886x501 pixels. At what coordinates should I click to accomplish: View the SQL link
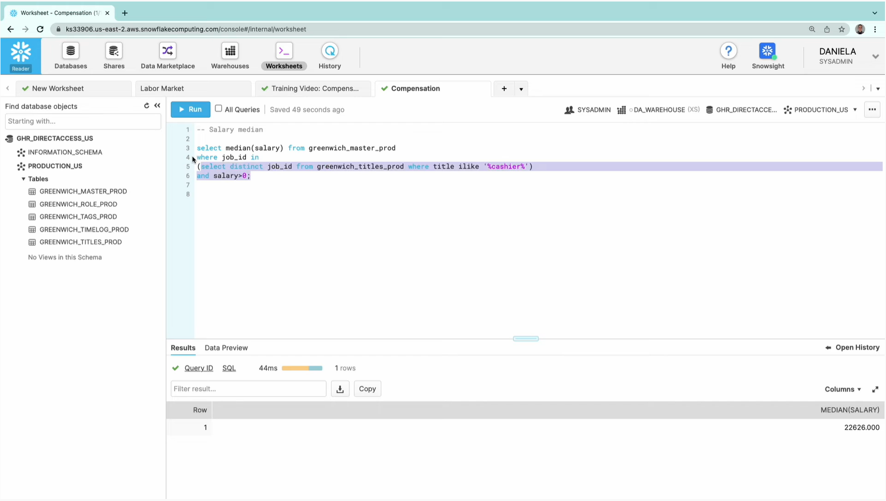coord(229,368)
